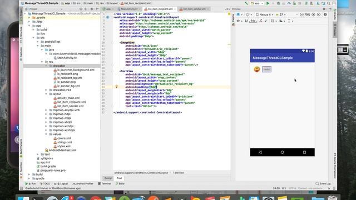This screenshot has width=356, height=200.
Task: Open the Android Profiler gauge toolbar icon
Action: [289, 3]
